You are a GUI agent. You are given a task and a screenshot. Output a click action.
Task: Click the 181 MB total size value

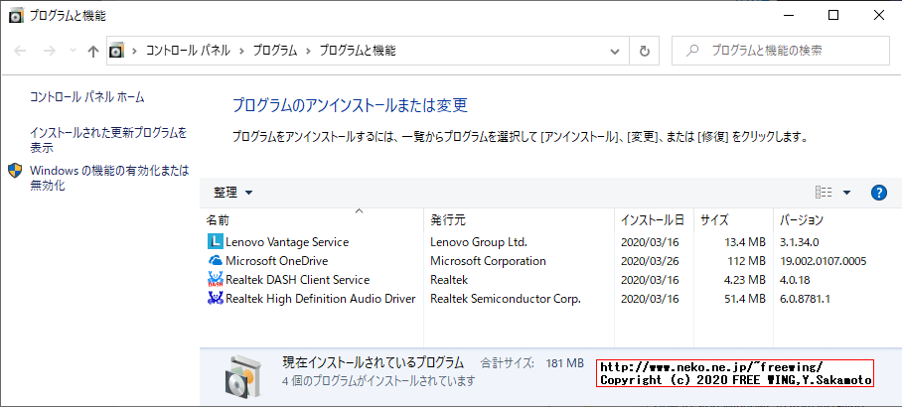(564, 363)
